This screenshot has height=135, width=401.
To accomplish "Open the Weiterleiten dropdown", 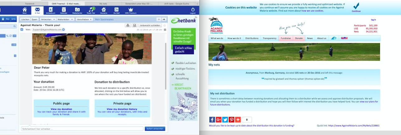I will click(x=65, y=19).
